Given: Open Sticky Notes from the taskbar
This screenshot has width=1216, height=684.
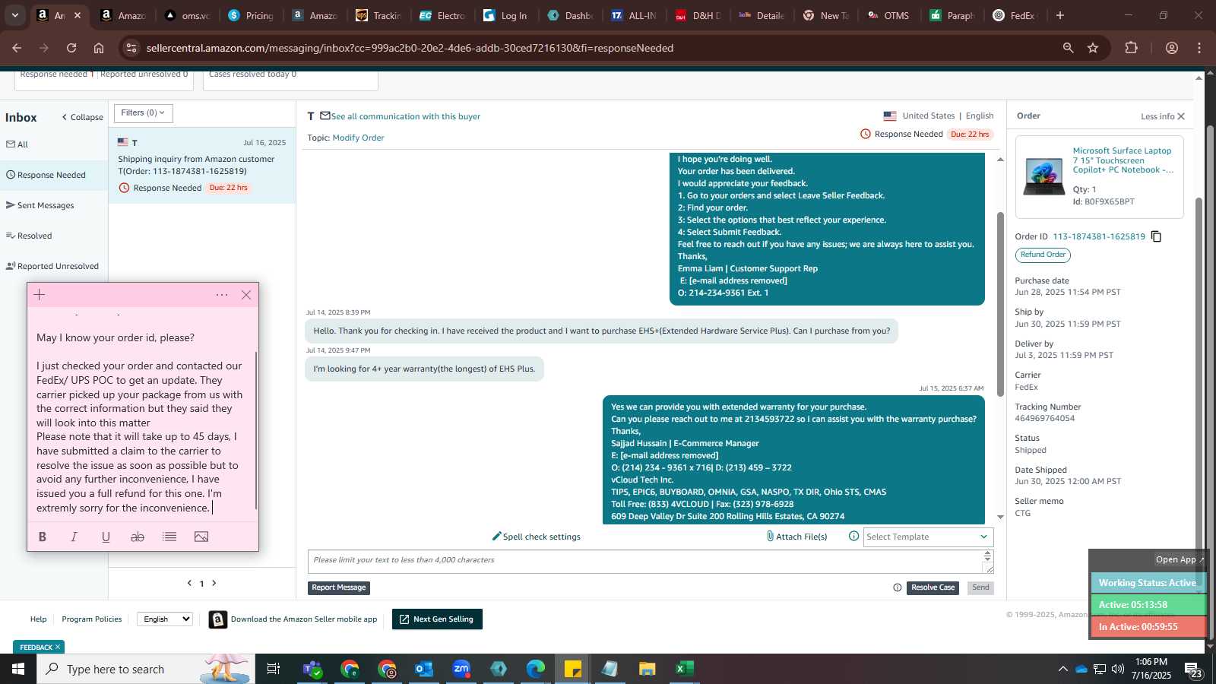Looking at the screenshot, I should coord(573,669).
